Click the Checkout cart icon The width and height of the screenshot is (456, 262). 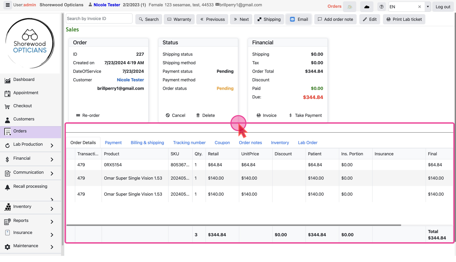pyautogui.click(x=7, y=107)
